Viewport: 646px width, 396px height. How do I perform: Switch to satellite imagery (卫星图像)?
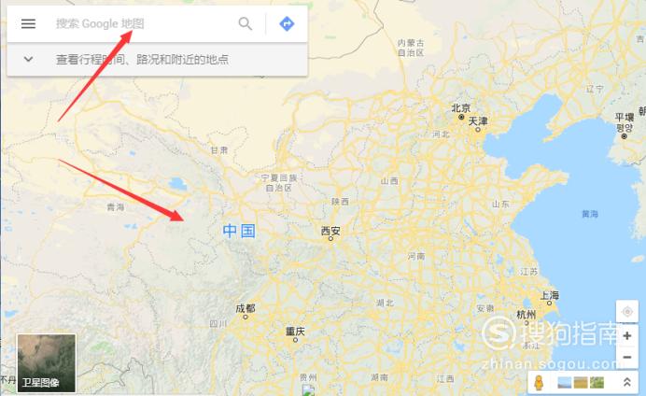point(46,363)
